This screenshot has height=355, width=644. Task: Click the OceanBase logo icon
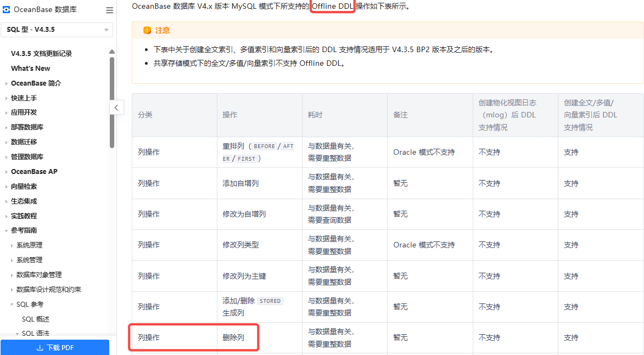(x=7, y=10)
